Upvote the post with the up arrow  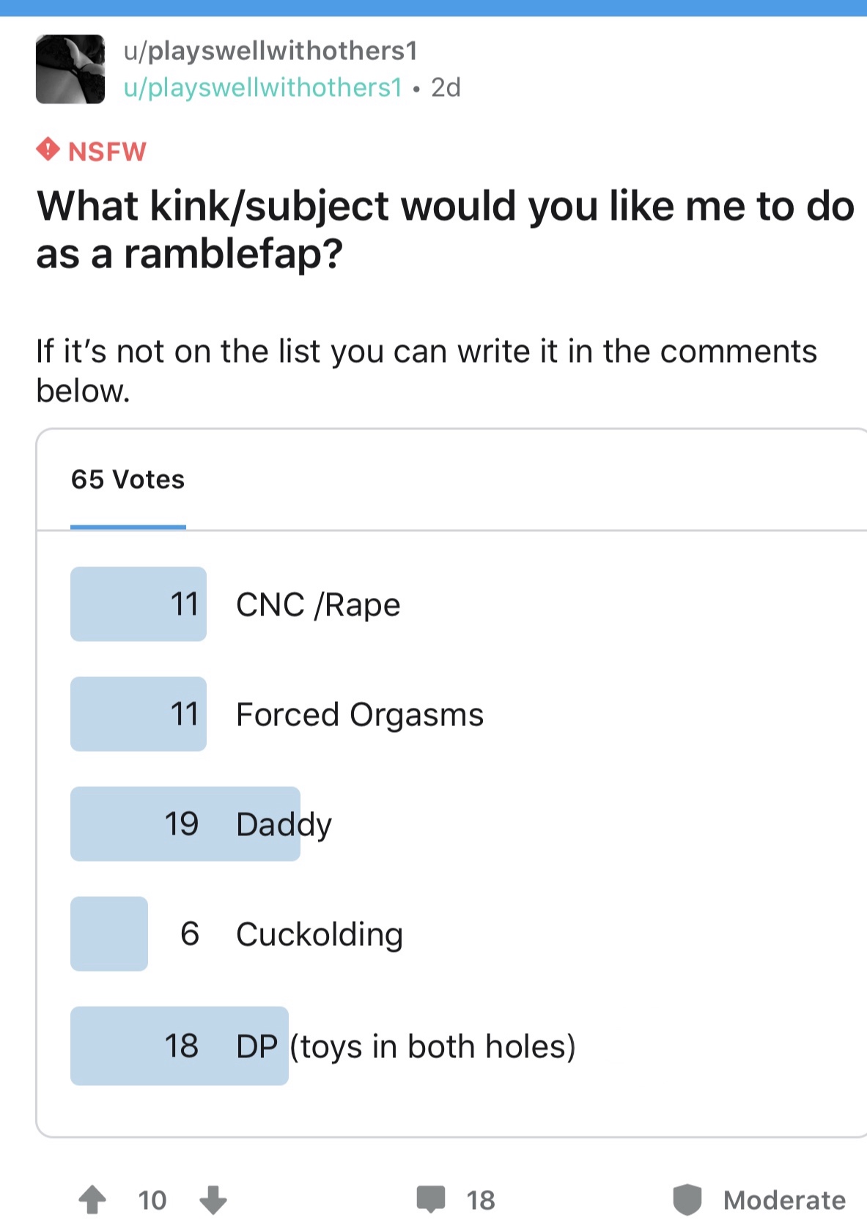point(92,1199)
